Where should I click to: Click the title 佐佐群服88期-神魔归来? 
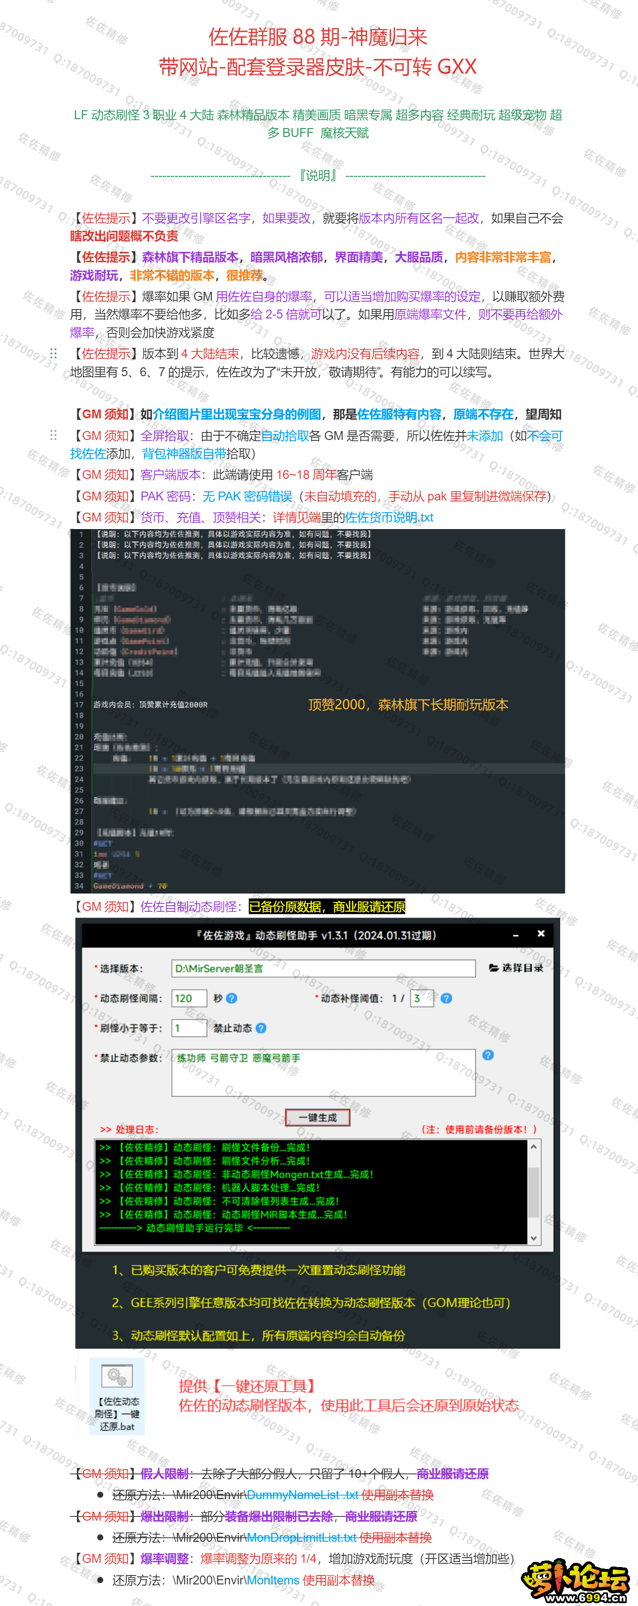click(x=318, y=37)
